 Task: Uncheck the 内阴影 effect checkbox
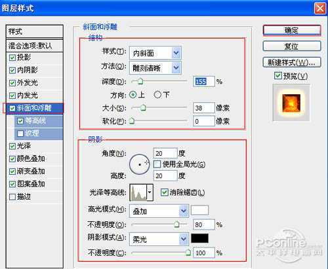12,70
